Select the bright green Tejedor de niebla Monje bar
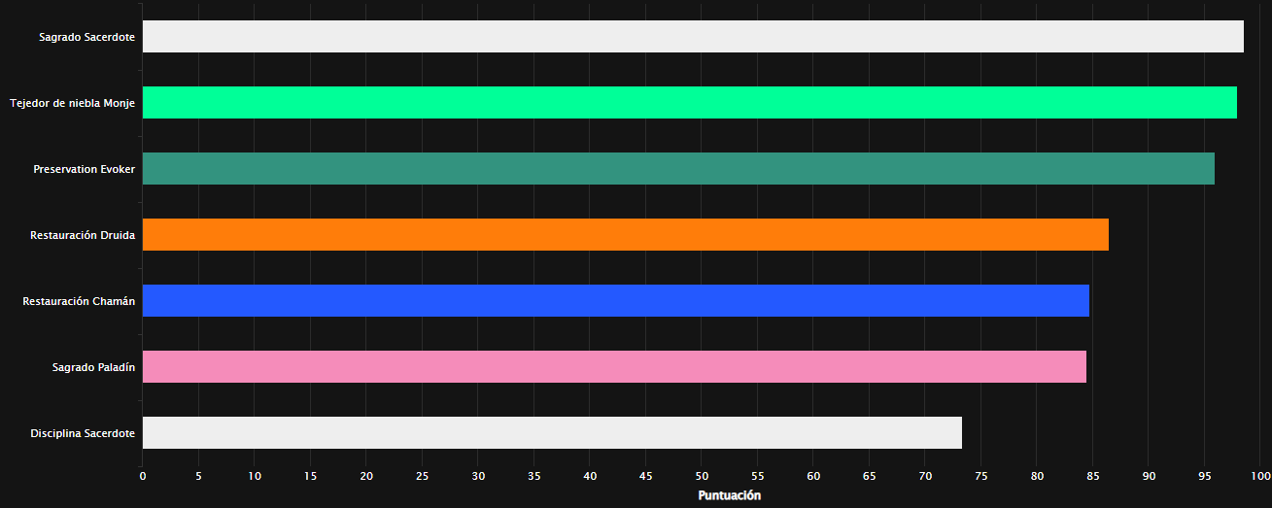 click(x=689, y=103)
